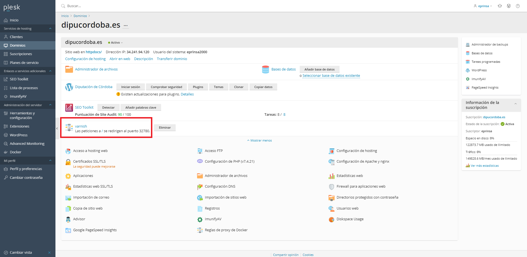
Task: Click the Bases de datos cylinder icon
Action: click(265, 69)
